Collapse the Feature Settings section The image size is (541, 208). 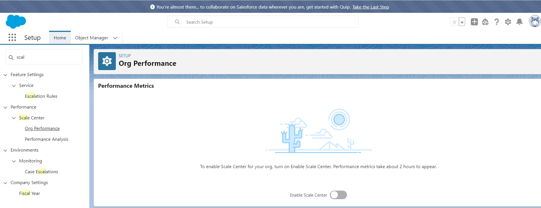pos(5,75)
